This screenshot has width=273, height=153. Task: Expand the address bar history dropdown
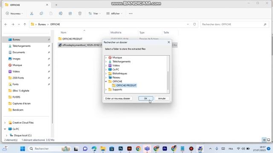tap(188, 24)
